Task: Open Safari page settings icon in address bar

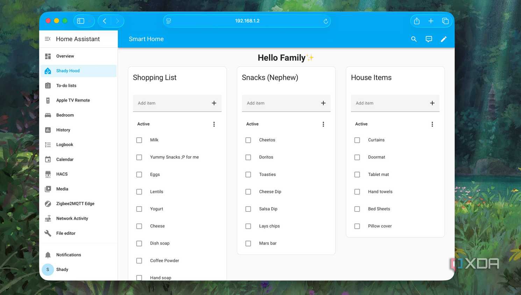Action: 169,21
